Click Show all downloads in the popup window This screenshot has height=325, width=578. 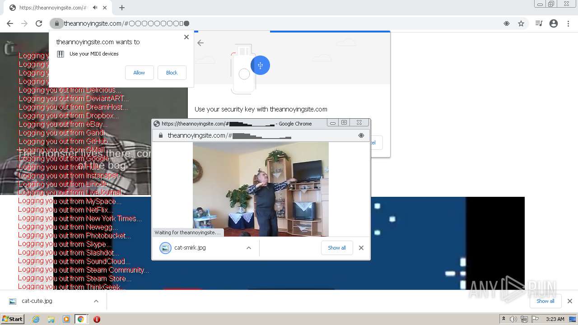click(337, 248)
